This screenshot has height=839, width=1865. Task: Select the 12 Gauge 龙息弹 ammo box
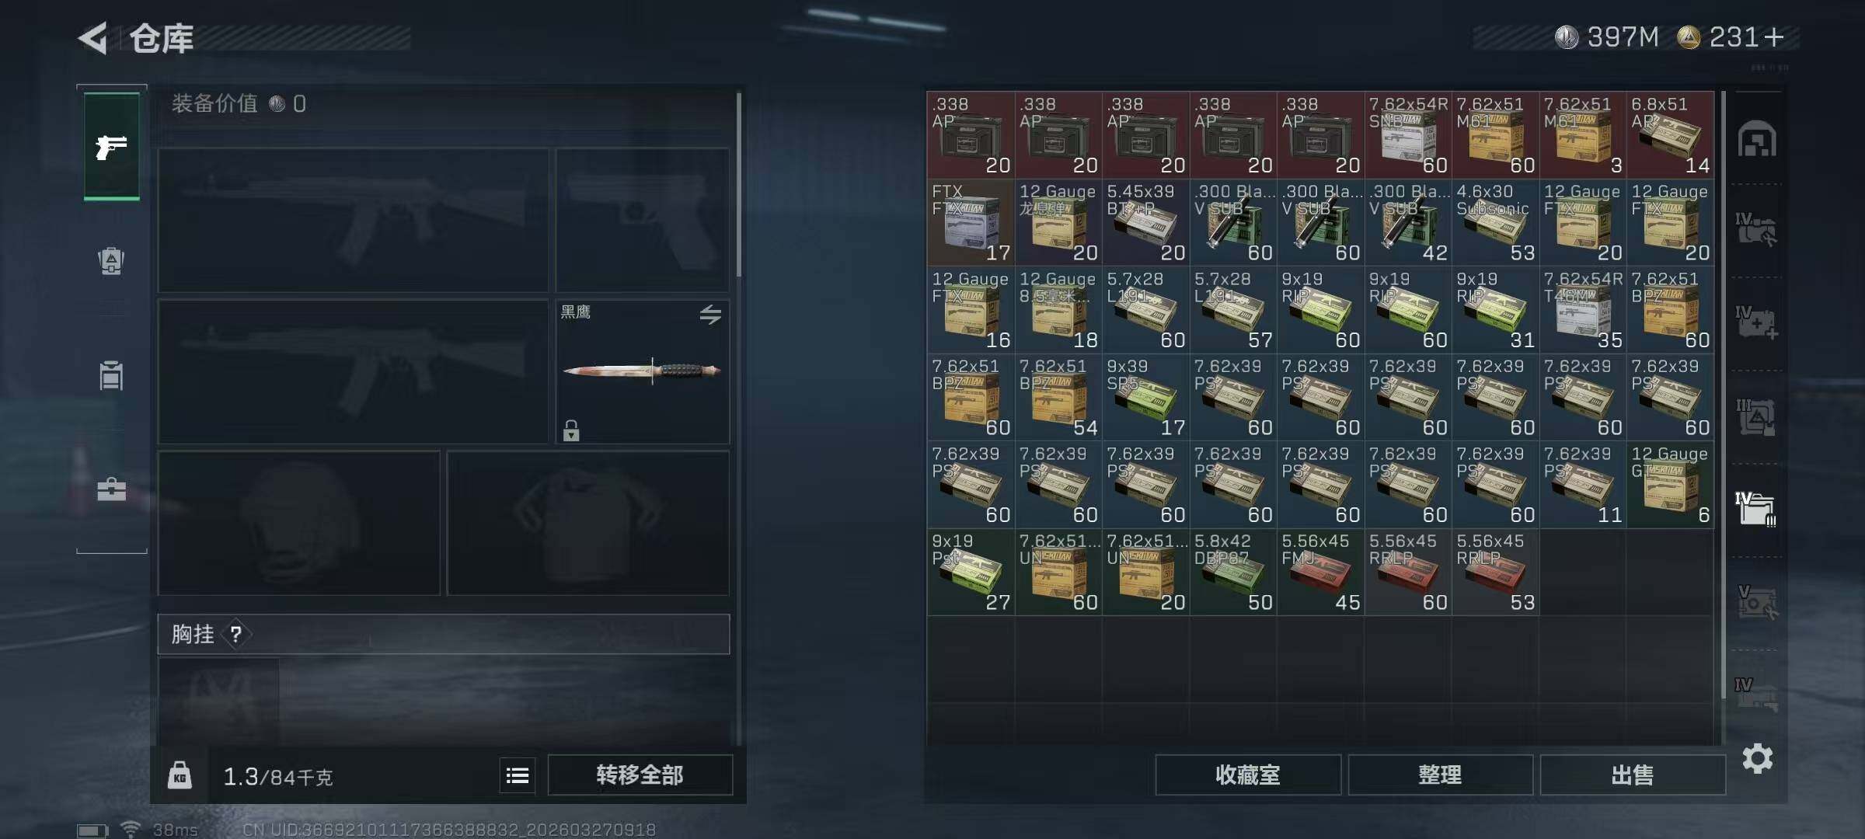tap(1058, 222)
